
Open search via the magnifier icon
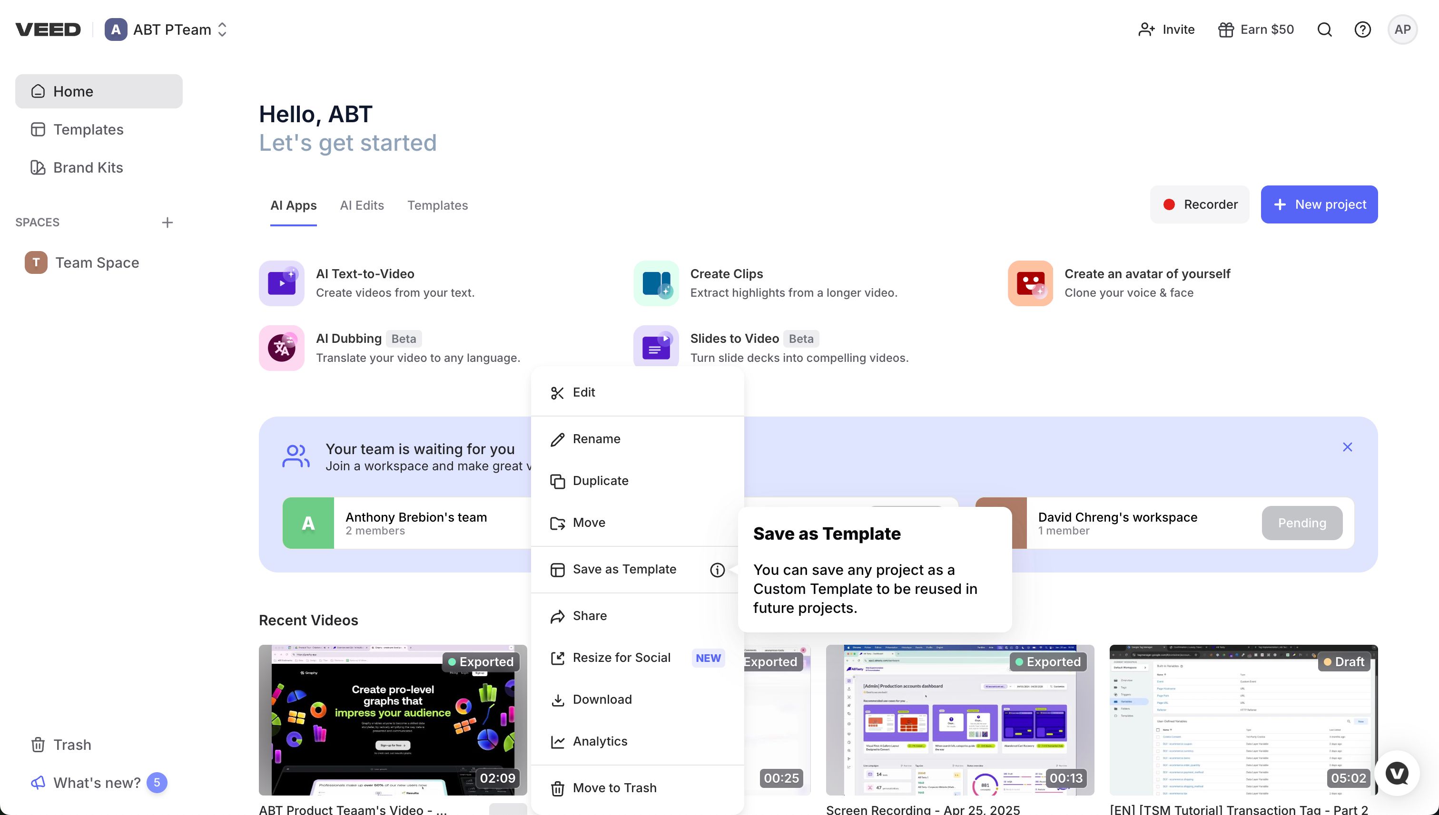(x=1324, y=29)
